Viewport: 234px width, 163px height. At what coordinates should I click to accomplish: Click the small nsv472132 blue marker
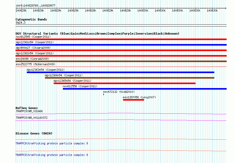pos(104,94)
